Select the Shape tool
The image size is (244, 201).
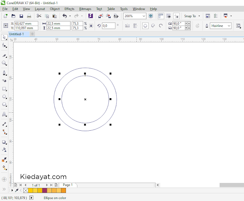[x=4, y=45]
